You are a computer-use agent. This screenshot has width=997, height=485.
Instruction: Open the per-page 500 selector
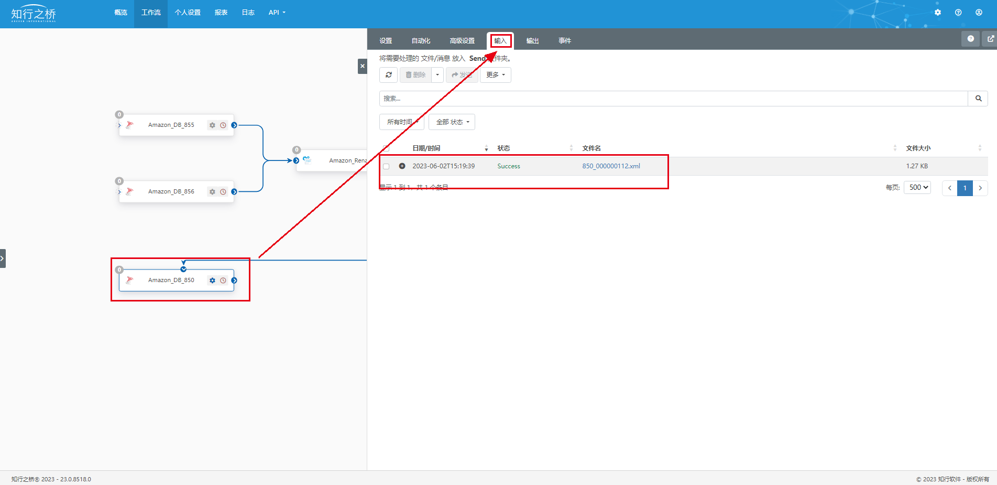[x=917, y=188]
